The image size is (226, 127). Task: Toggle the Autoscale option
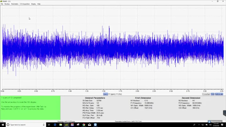(x=219, y=94)
